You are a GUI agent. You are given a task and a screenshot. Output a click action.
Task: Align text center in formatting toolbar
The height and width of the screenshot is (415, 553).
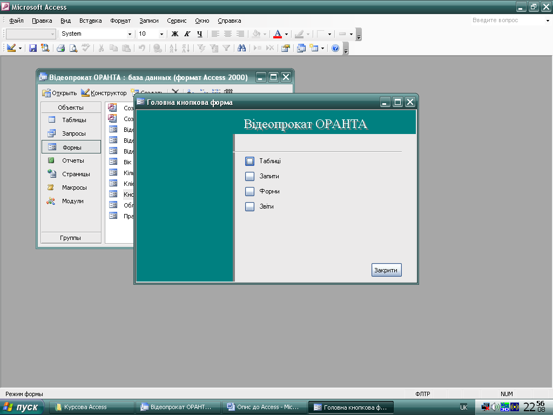pyautogui.click(x=228, y=34)
